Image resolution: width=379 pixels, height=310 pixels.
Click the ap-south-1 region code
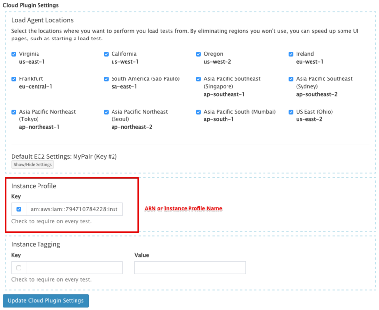[219, 119]
